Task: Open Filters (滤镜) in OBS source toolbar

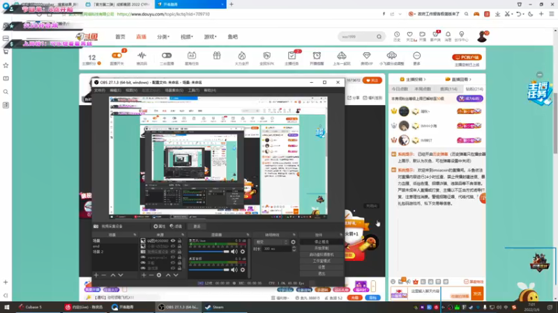Action: coord(176,227)
